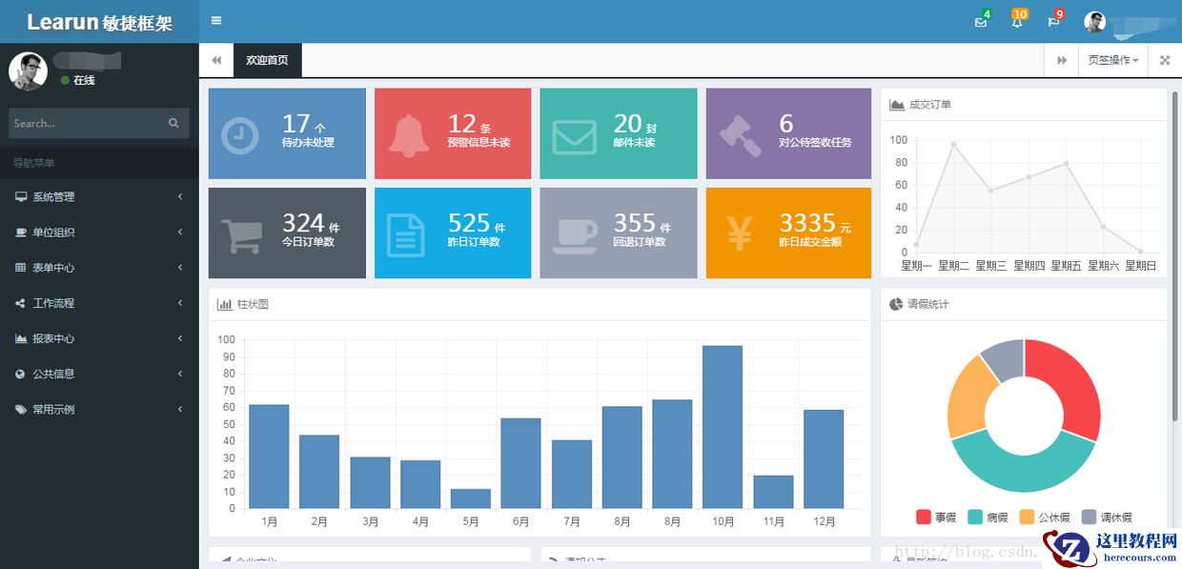This screenshot has width=1182, height=569.
Task: Expand the 常用示例 chevron arrow
Action: pos(180,409)
